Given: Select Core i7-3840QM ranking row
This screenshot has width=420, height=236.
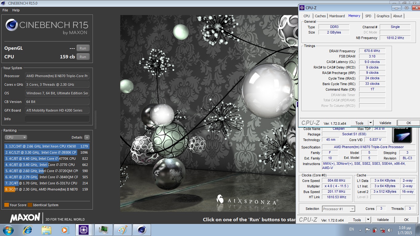Looking at the screenshot, I should (47, 177).
